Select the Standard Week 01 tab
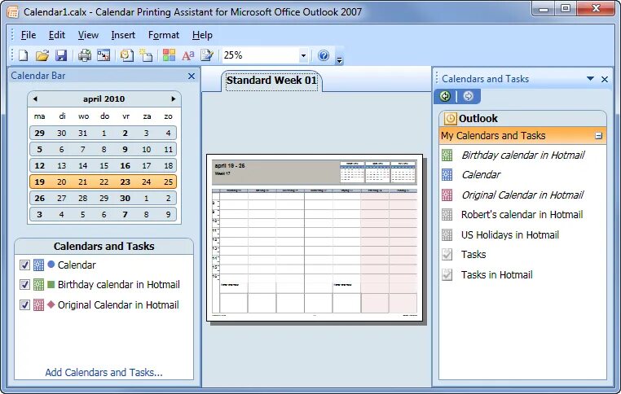The width and height of the screenshot is (621, 394). 271,81
